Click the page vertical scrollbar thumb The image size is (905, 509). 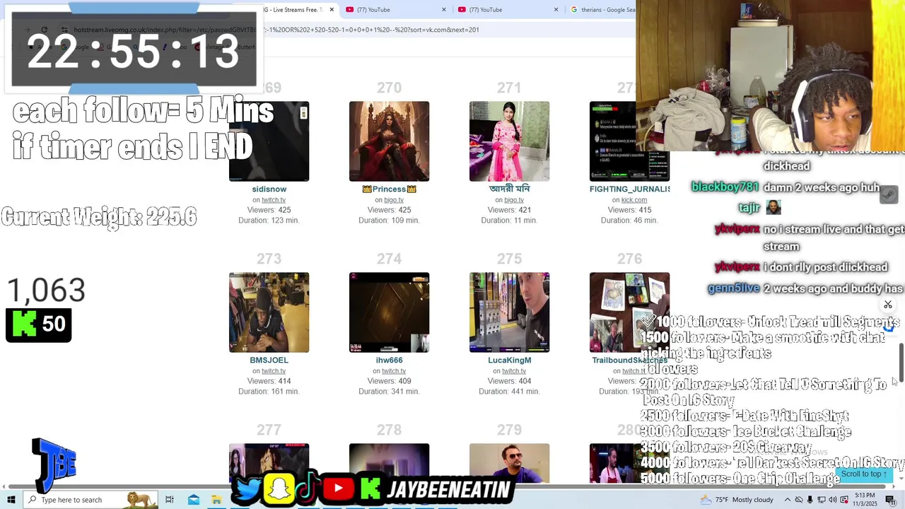901,362
